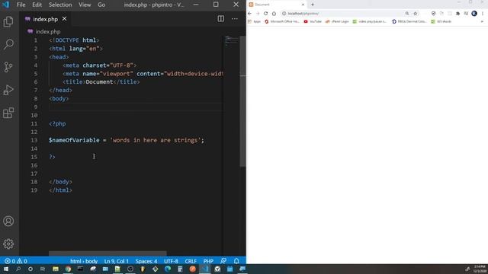488x274 pixels.
Task: Click the editor vertical scrollbar
Action: point(242,101)
